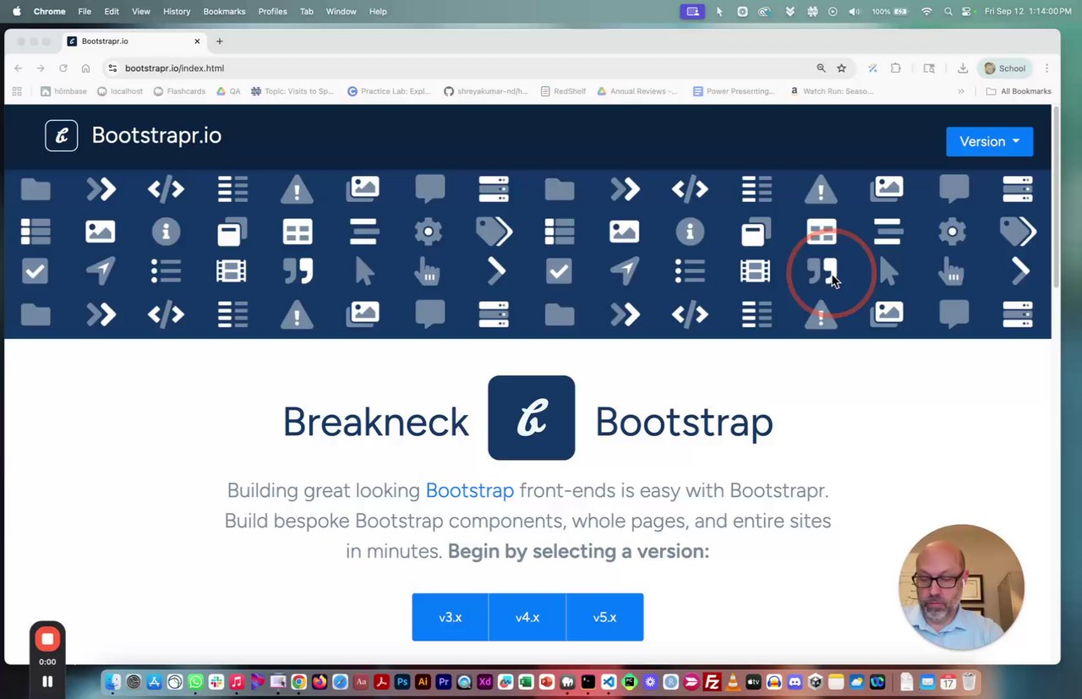Open the Practice Lab bookmark
This screenshot has width=1082, height=699.
click(x=389, y=91)
